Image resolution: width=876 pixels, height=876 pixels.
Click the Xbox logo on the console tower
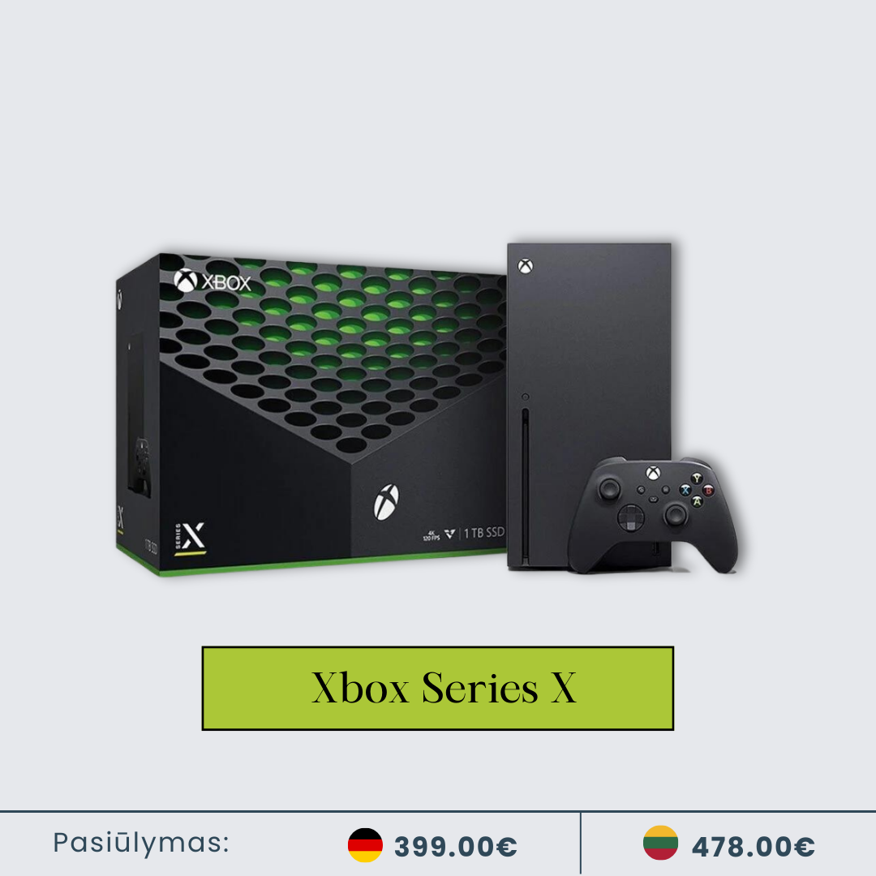tap(525, 266)
